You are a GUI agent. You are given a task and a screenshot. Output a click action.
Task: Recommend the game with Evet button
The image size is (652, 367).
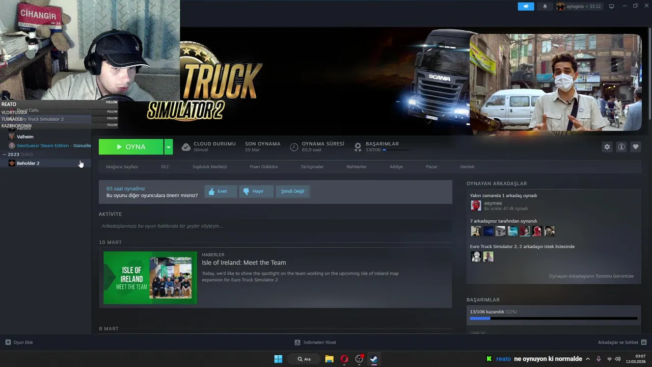click(221, 191)
